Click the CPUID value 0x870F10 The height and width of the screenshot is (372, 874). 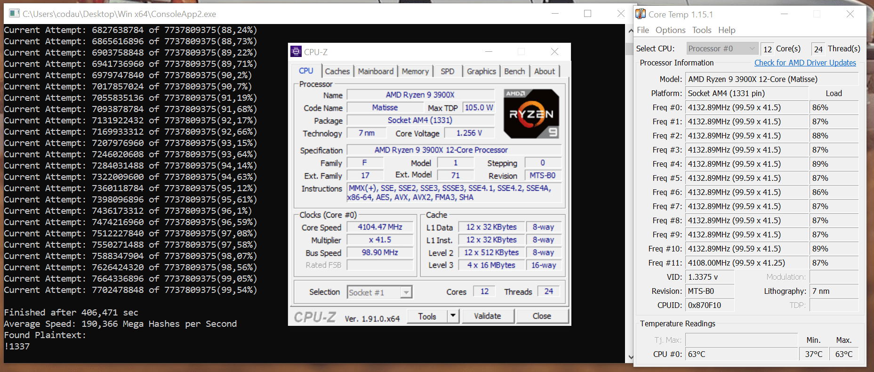click(x=709, y=305)
